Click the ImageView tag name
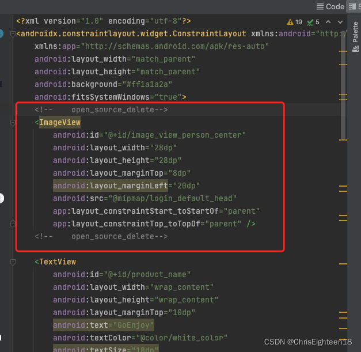 click(x=60, y=122)
